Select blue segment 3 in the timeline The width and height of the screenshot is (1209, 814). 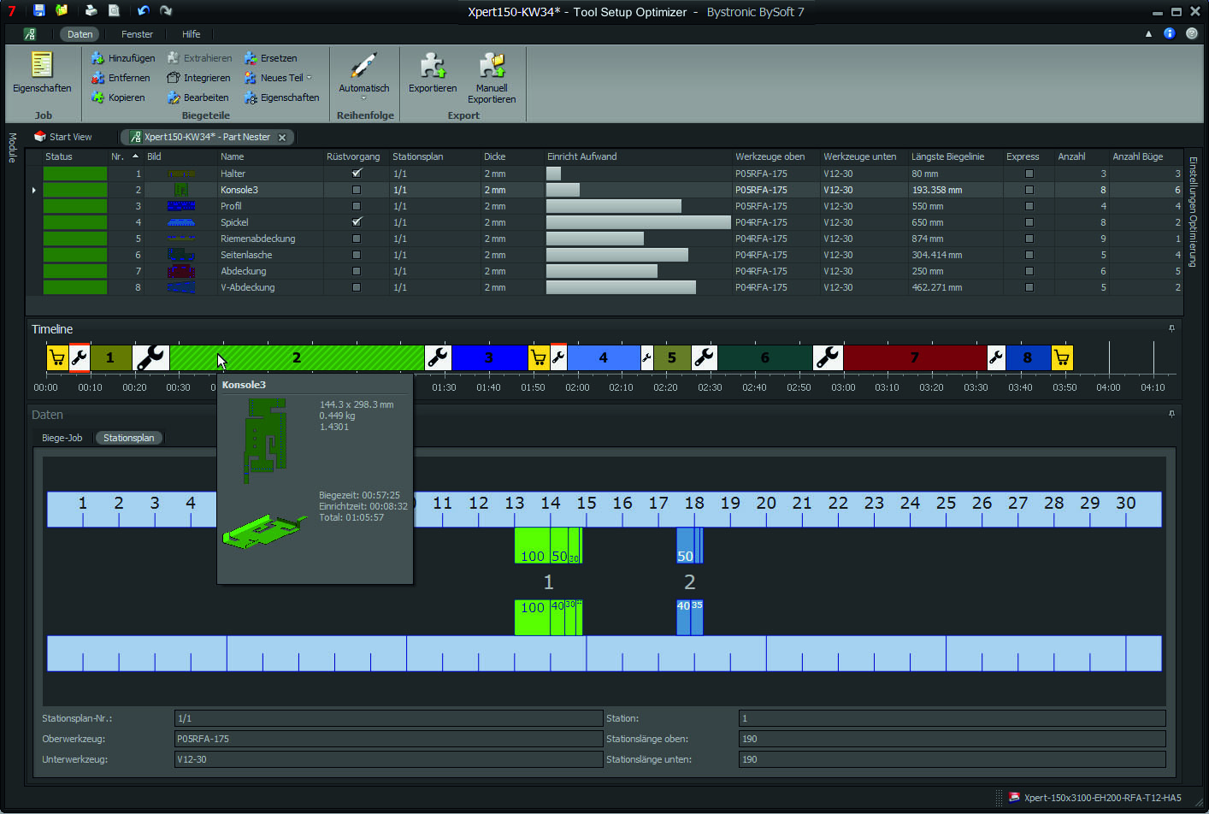[489, 357]
